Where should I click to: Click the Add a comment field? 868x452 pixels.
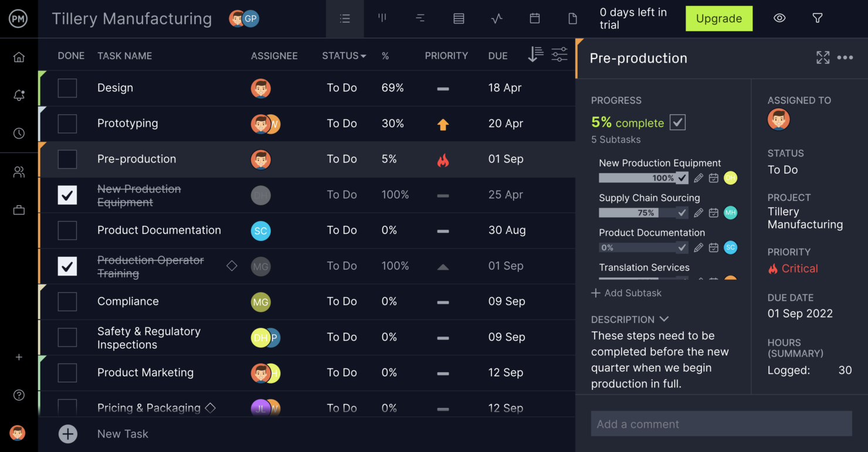tap(721, 424)
